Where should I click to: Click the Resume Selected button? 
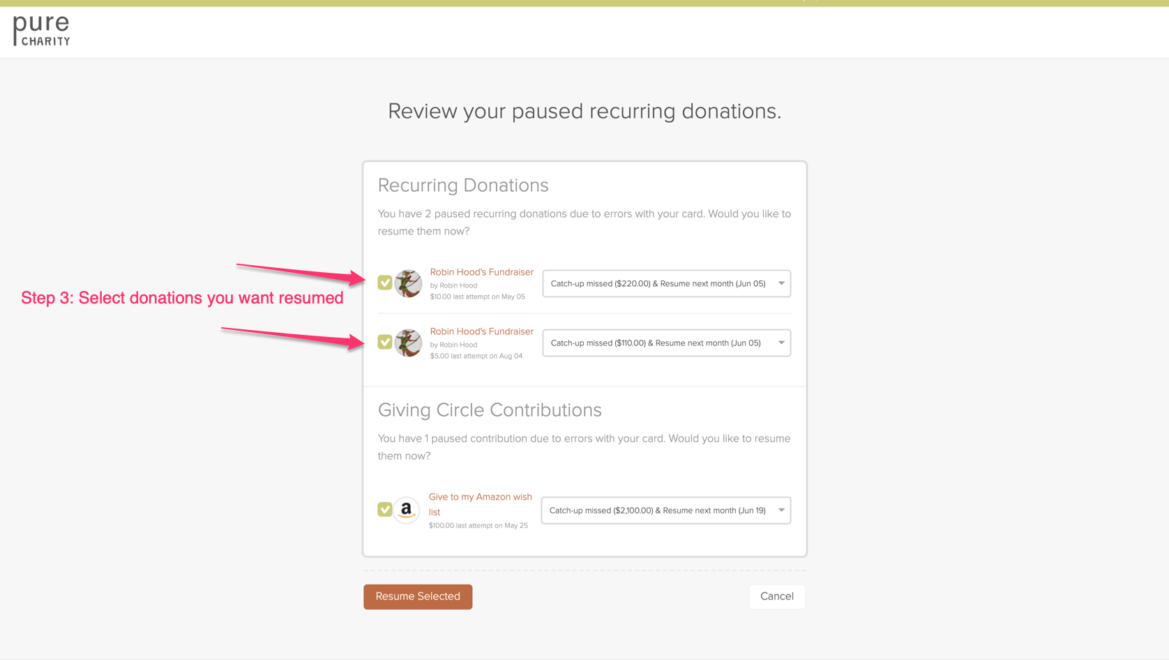[x=418, y=597]
